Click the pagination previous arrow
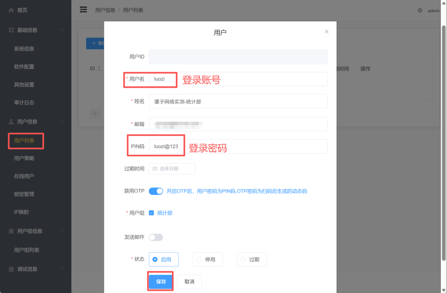The width and height of the screenshot is (447, 293). [x=95, y=114]
